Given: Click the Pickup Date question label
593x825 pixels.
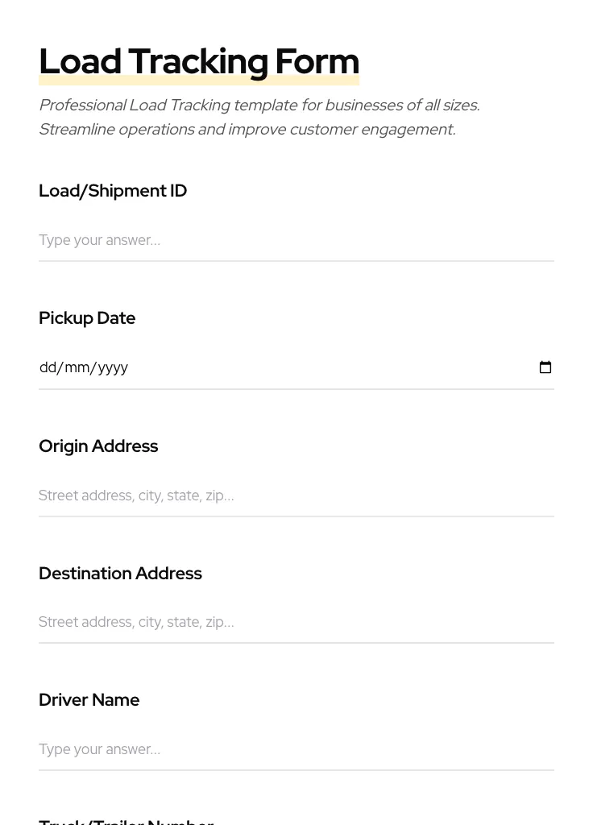Looking at the screenshot, I should coord(87,318).
